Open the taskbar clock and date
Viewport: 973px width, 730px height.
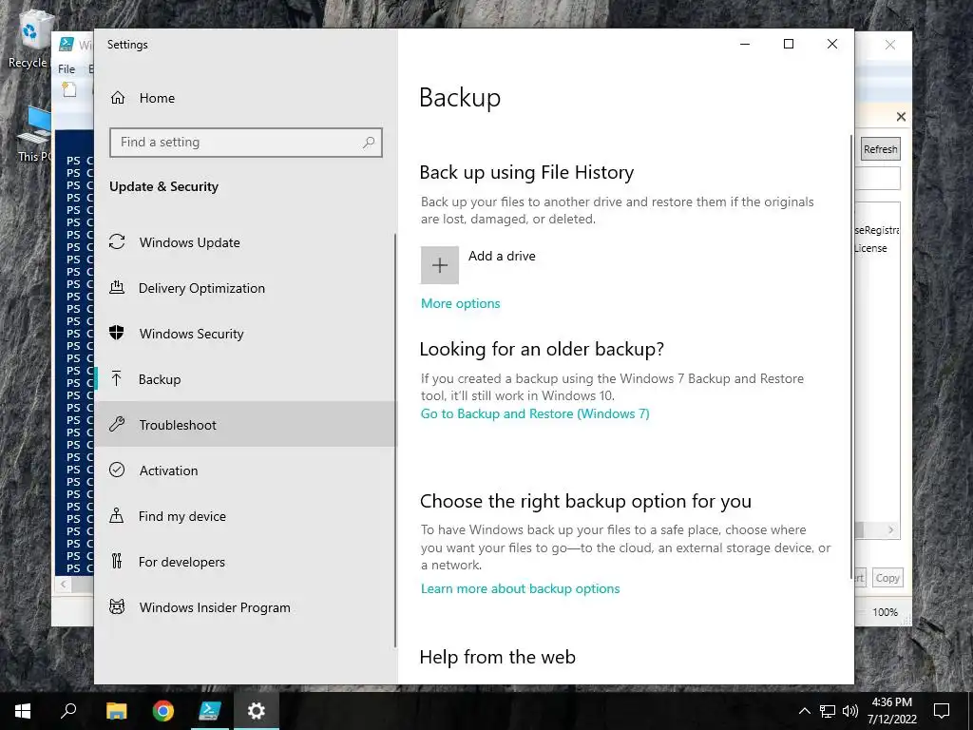pos(891,711)
